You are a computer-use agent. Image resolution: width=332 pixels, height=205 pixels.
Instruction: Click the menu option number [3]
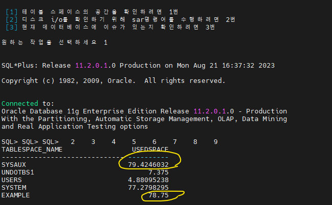click(12, 27)
